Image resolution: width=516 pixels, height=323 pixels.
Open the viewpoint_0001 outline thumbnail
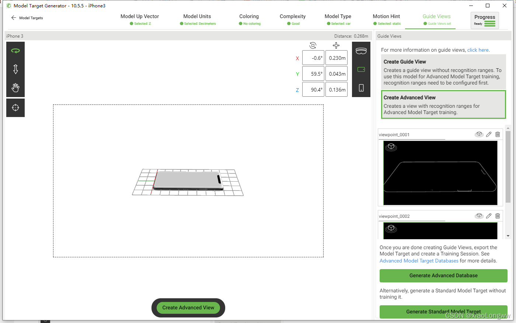click(x=440, y=173)
